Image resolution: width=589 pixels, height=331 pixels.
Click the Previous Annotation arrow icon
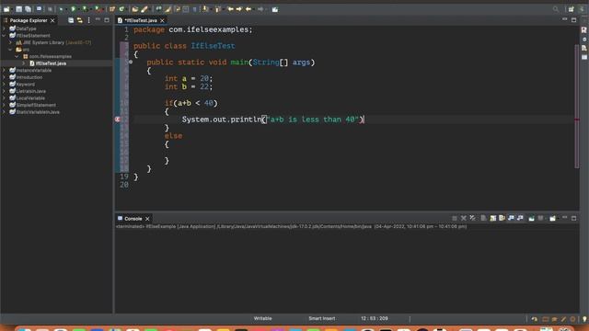[217, 9]
